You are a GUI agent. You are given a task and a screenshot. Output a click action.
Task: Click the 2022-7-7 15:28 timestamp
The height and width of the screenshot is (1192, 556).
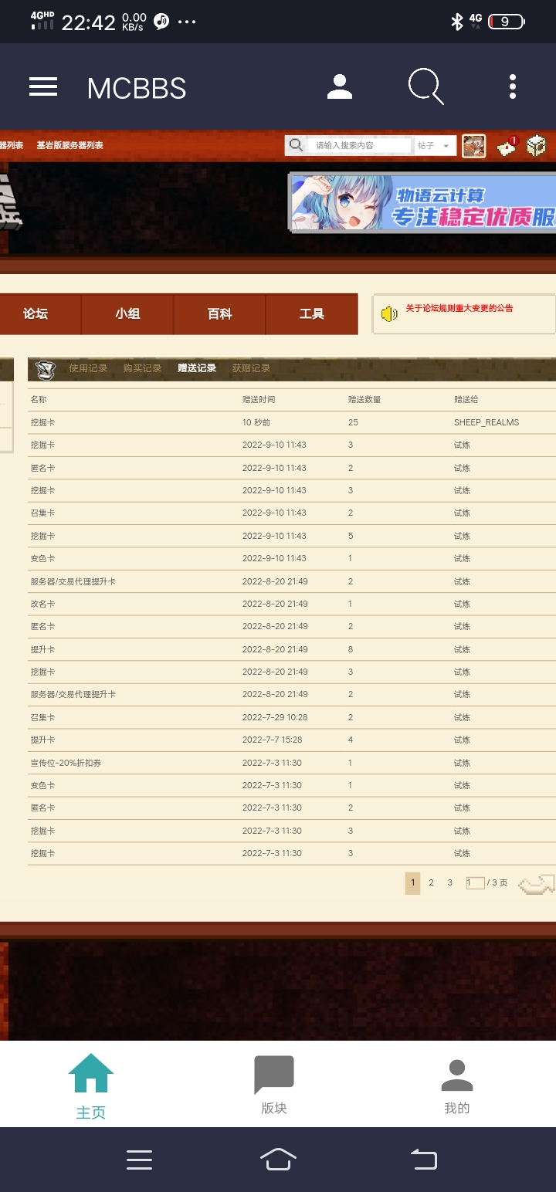click(x=272, y=740)
